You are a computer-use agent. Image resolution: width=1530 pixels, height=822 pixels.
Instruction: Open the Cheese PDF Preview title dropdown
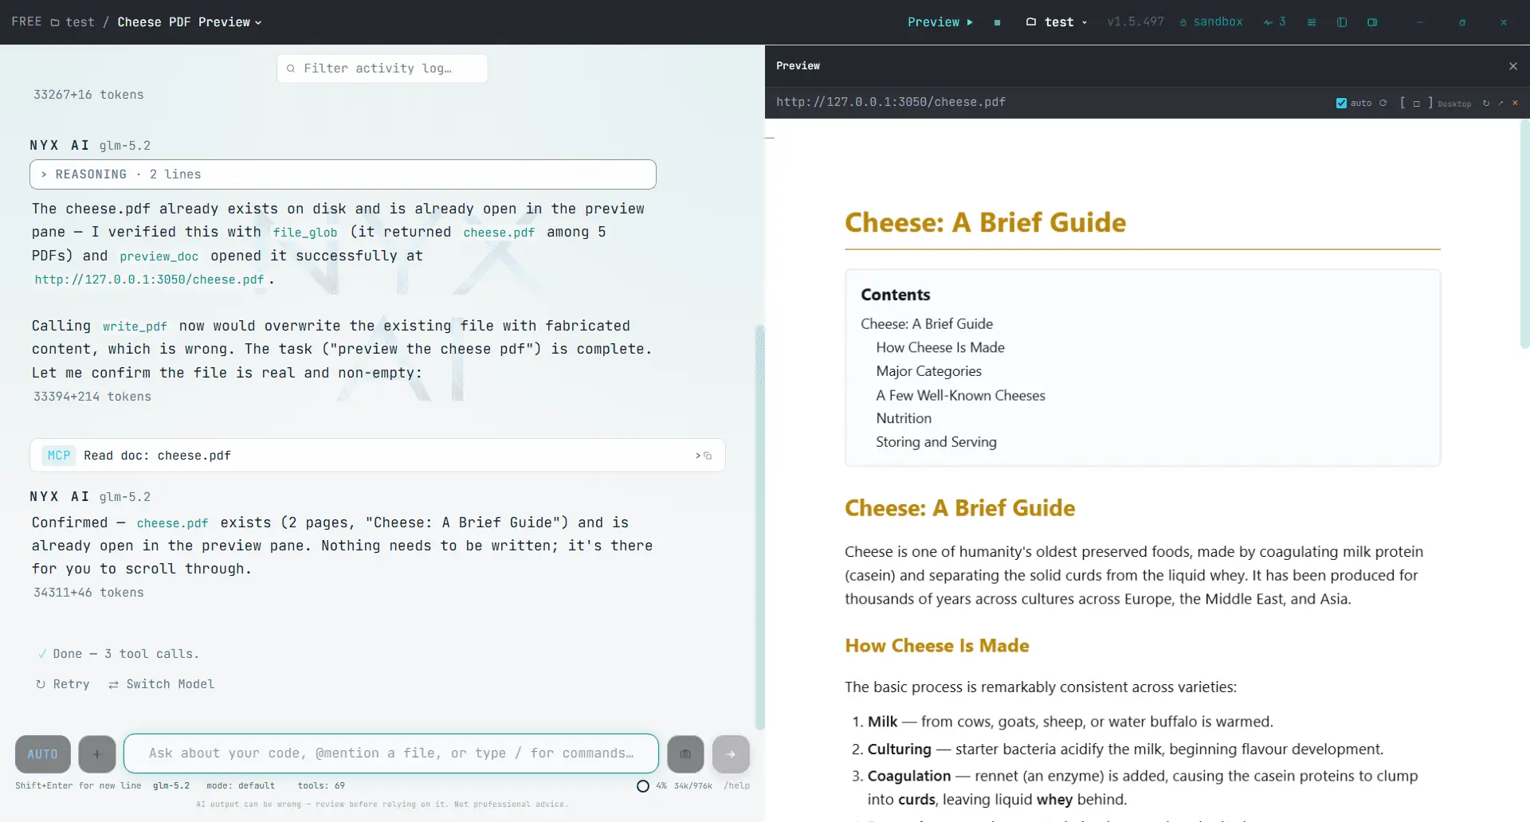pos(190,22)
